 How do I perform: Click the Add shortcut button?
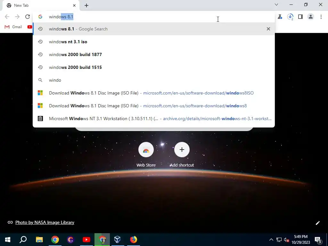coord(182,155)
